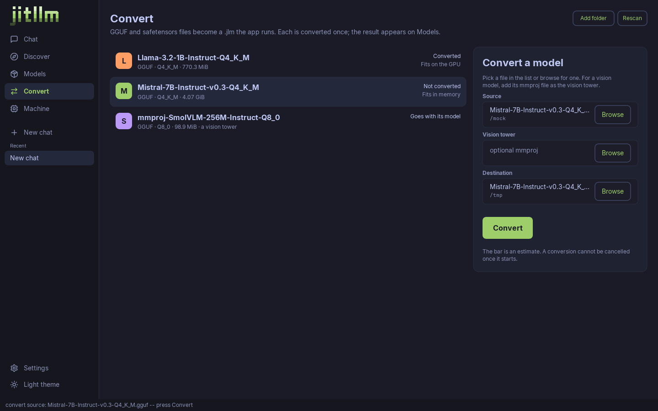Click the status bar convert source message
This screenshot has height=411, width=658.
(x=99, y=405)
